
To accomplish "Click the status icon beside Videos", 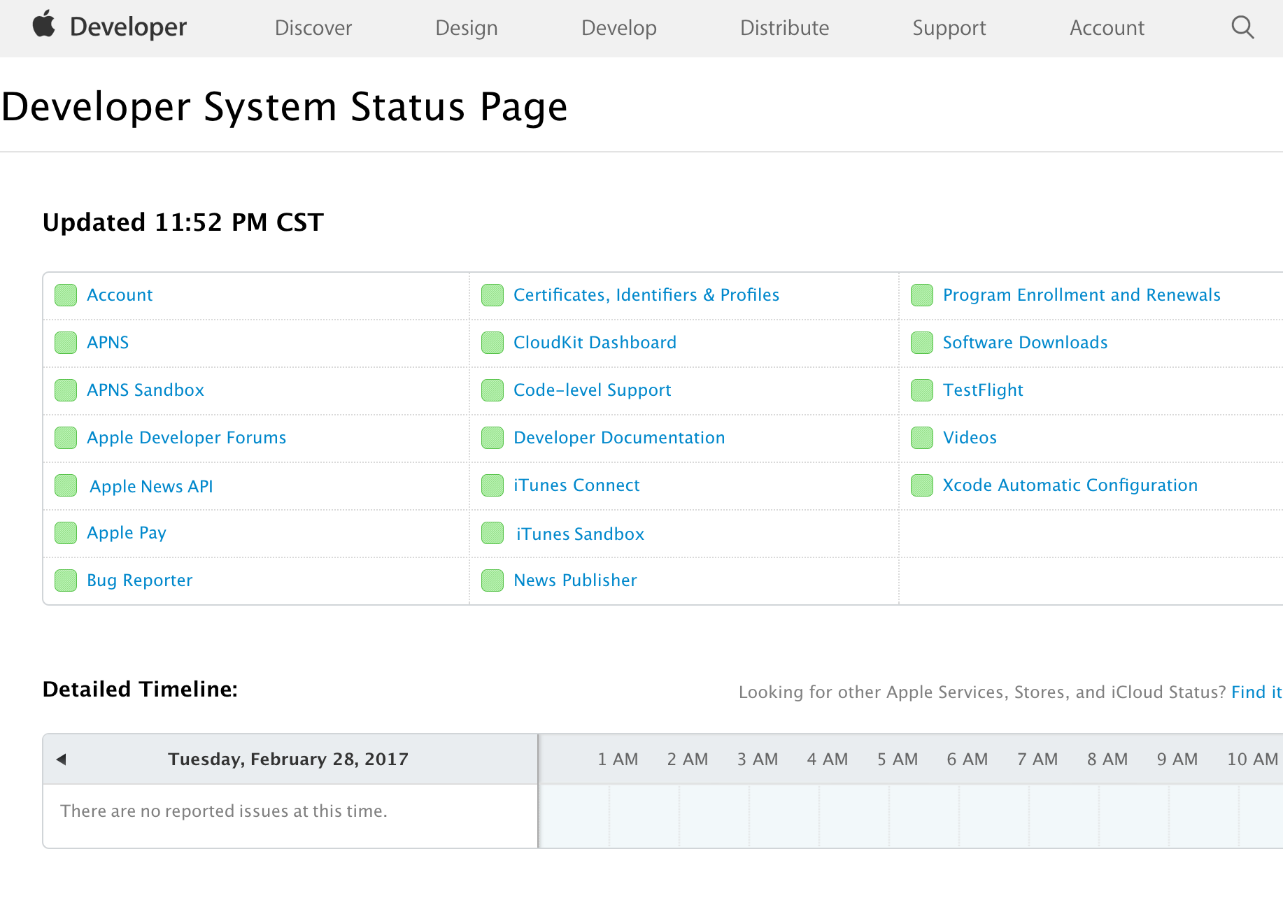I will [922, 438].
